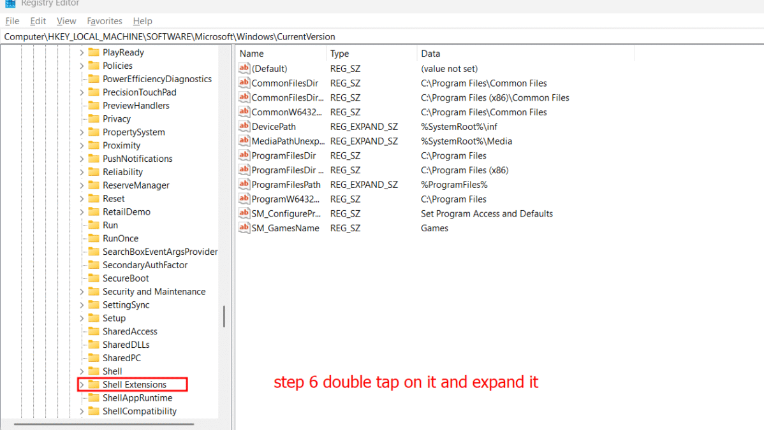The width and height of the screenshot is (764, 430).
Task: Select the (Default) value icon
Action: point(244,69)
